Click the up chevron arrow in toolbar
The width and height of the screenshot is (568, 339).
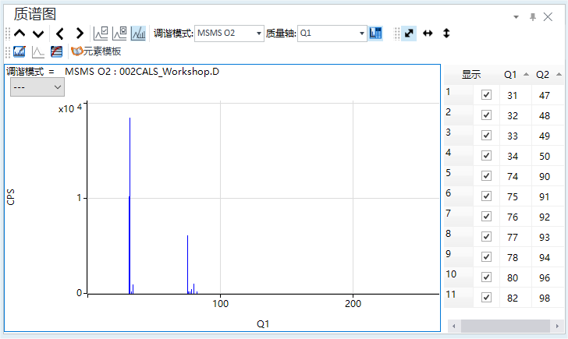[x=20, y=34]
